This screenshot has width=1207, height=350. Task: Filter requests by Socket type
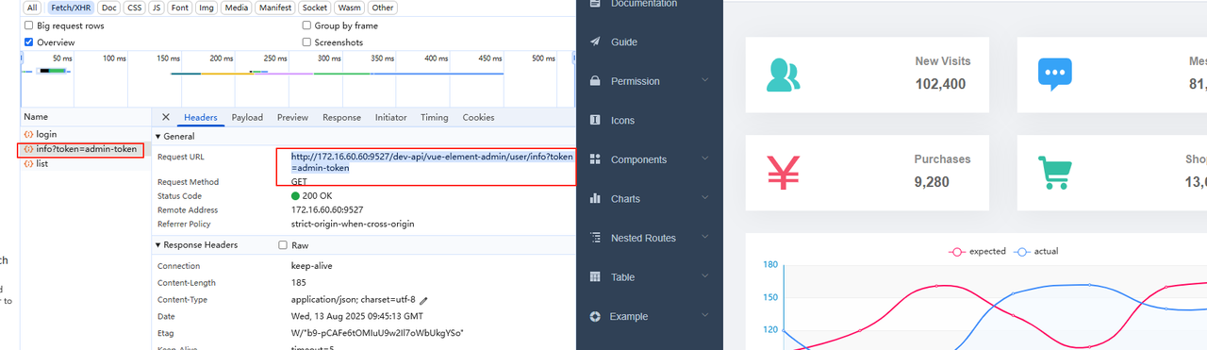(x=315, y=8)
